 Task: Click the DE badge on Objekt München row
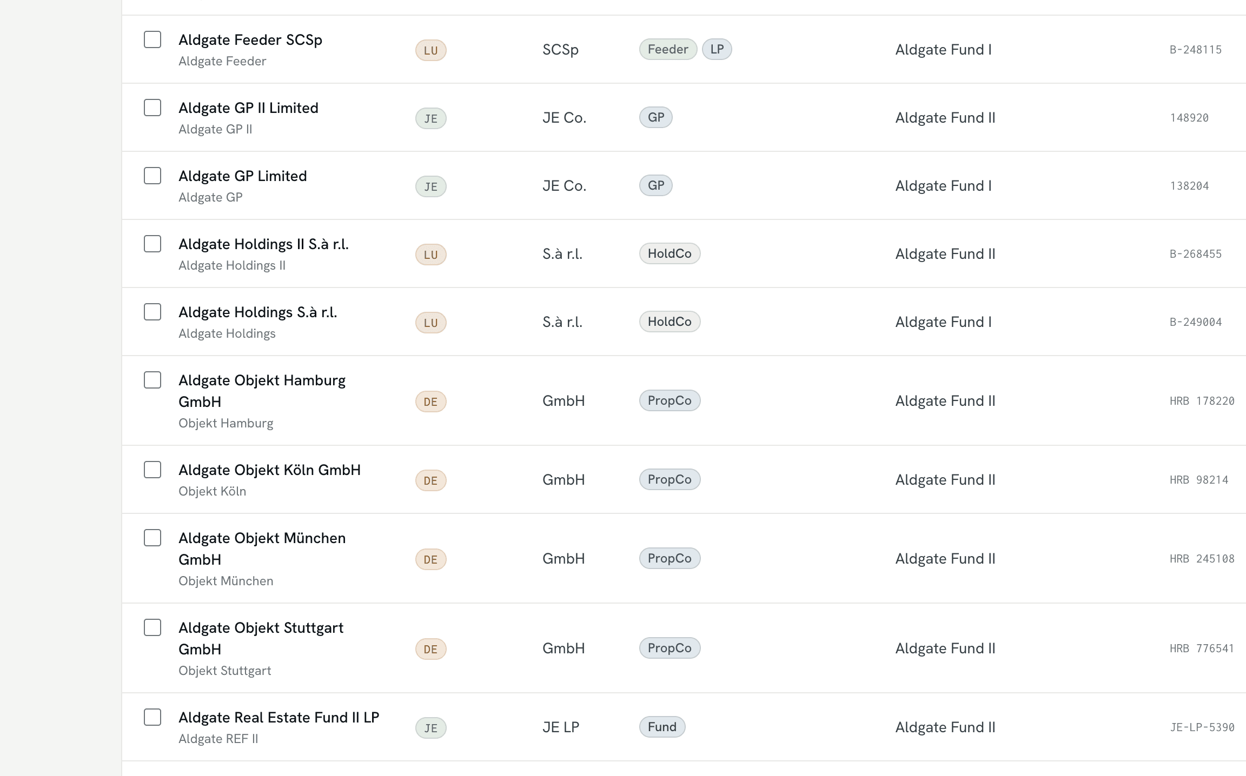point(431,559)
